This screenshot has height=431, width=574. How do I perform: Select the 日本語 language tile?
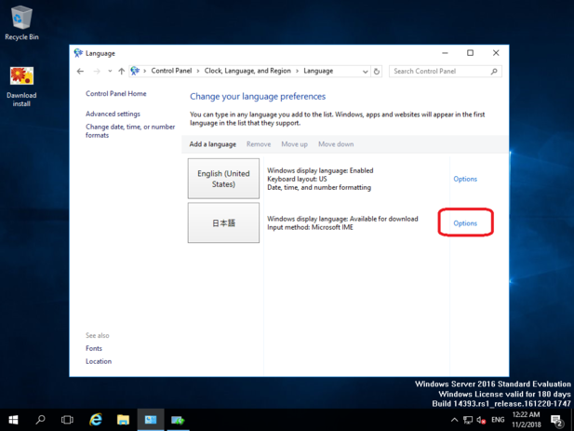(223, 222)
